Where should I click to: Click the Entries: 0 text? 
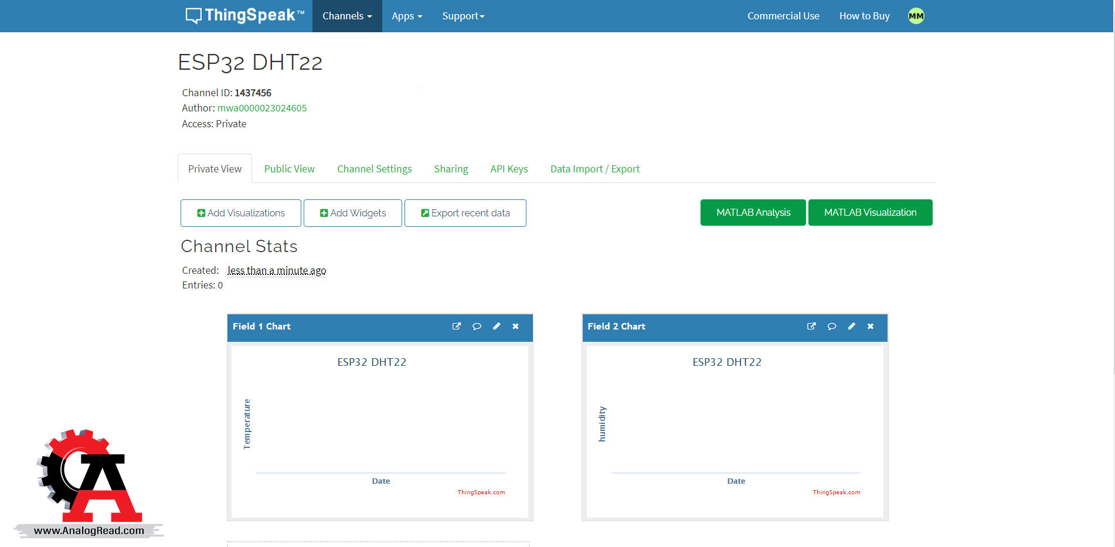tap(202, 285)
